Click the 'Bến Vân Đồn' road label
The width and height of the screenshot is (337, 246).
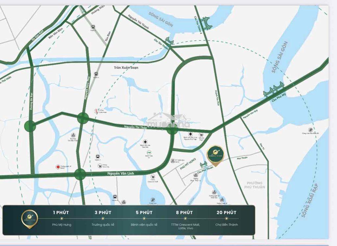click(x=55, y=33)
